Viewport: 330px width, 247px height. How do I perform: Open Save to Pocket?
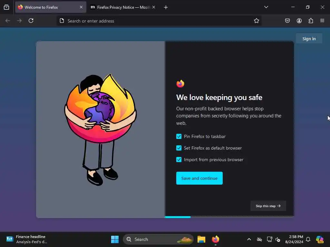click(287, 21)
